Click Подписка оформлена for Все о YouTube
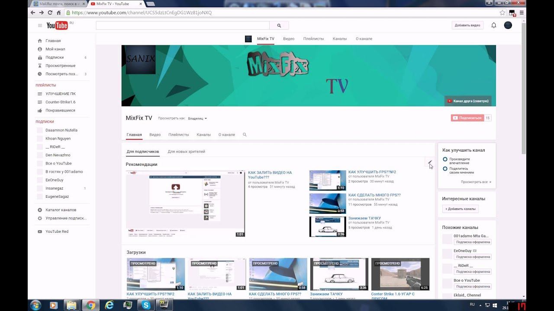This screenshot has height=311, width=554. point(473,286)
